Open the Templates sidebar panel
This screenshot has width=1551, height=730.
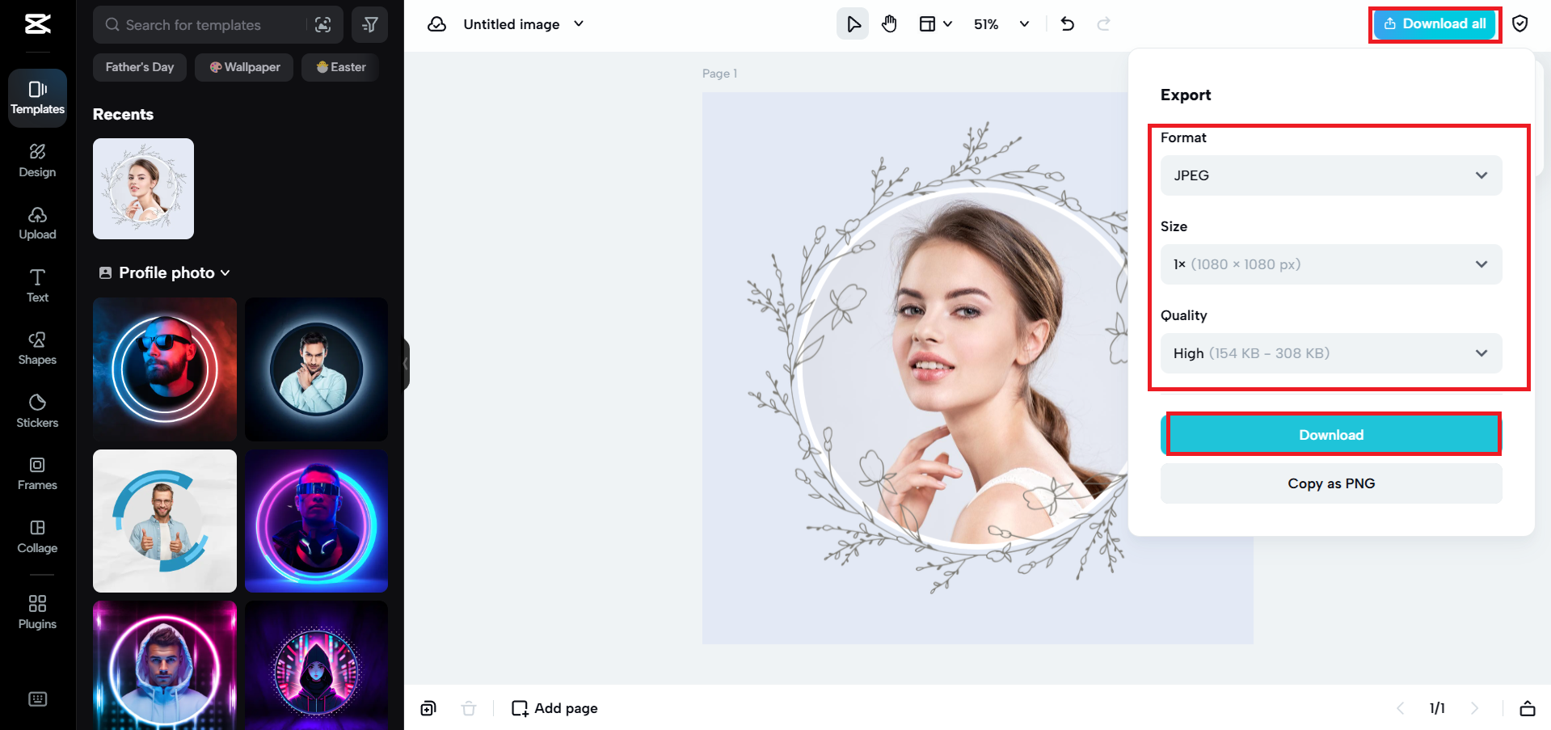37,98
